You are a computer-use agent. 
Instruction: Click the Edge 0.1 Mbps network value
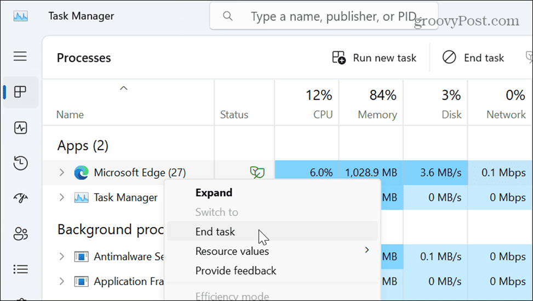(503, 173)
